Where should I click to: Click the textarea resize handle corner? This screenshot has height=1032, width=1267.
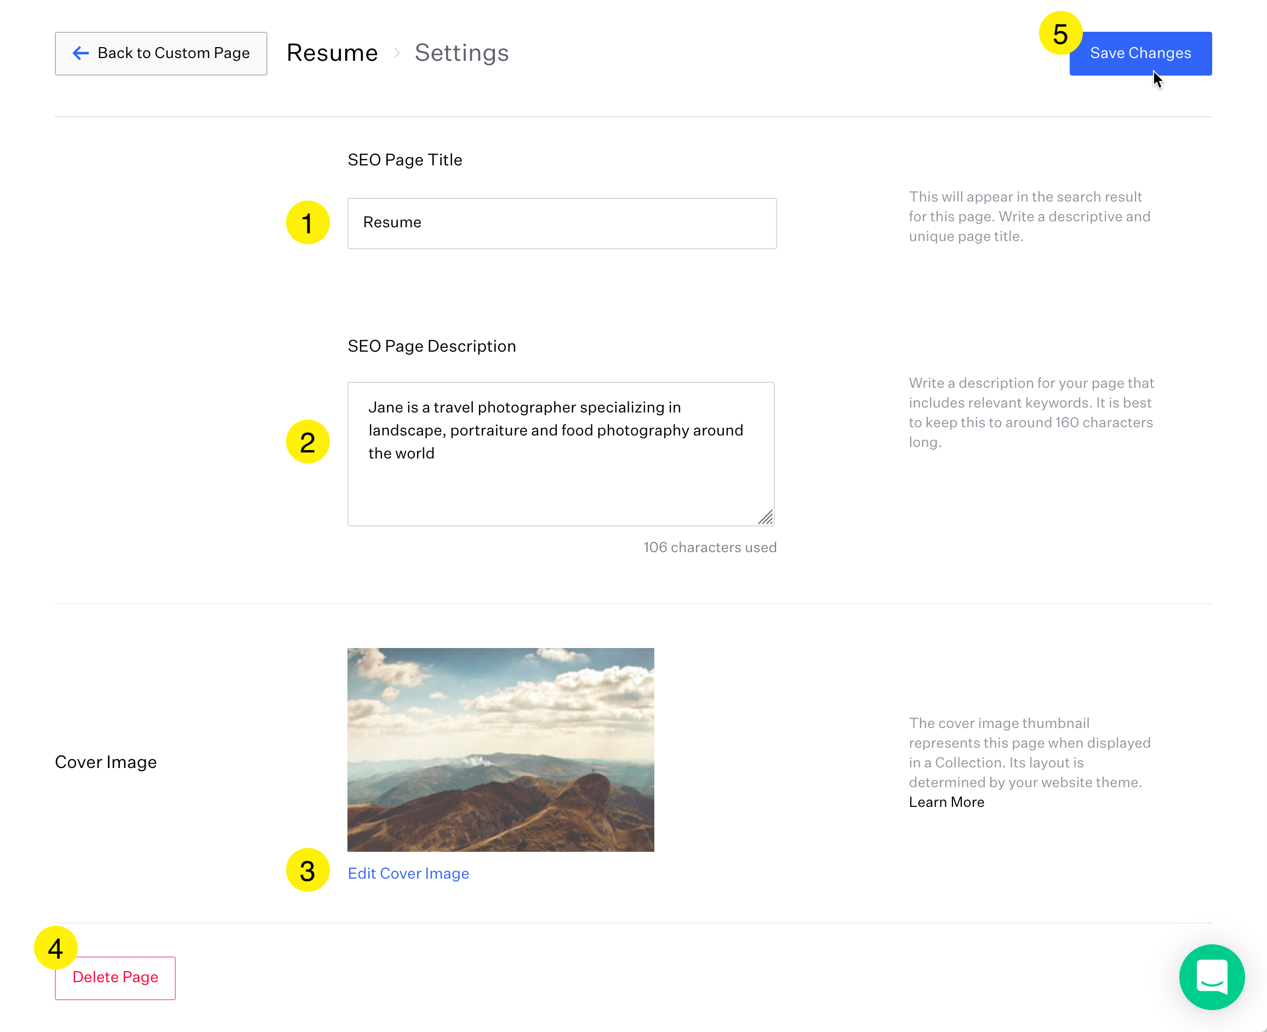point(766,517)
